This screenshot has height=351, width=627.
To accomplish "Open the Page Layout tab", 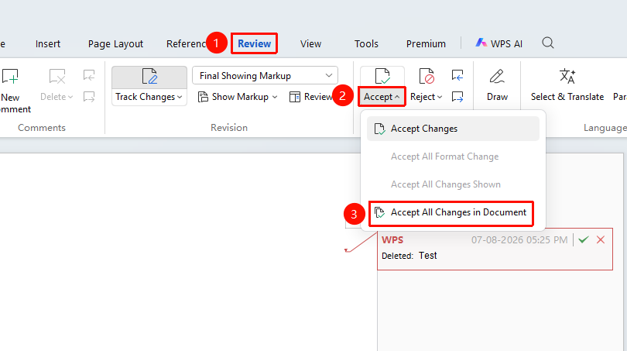I will coord(115,43).
